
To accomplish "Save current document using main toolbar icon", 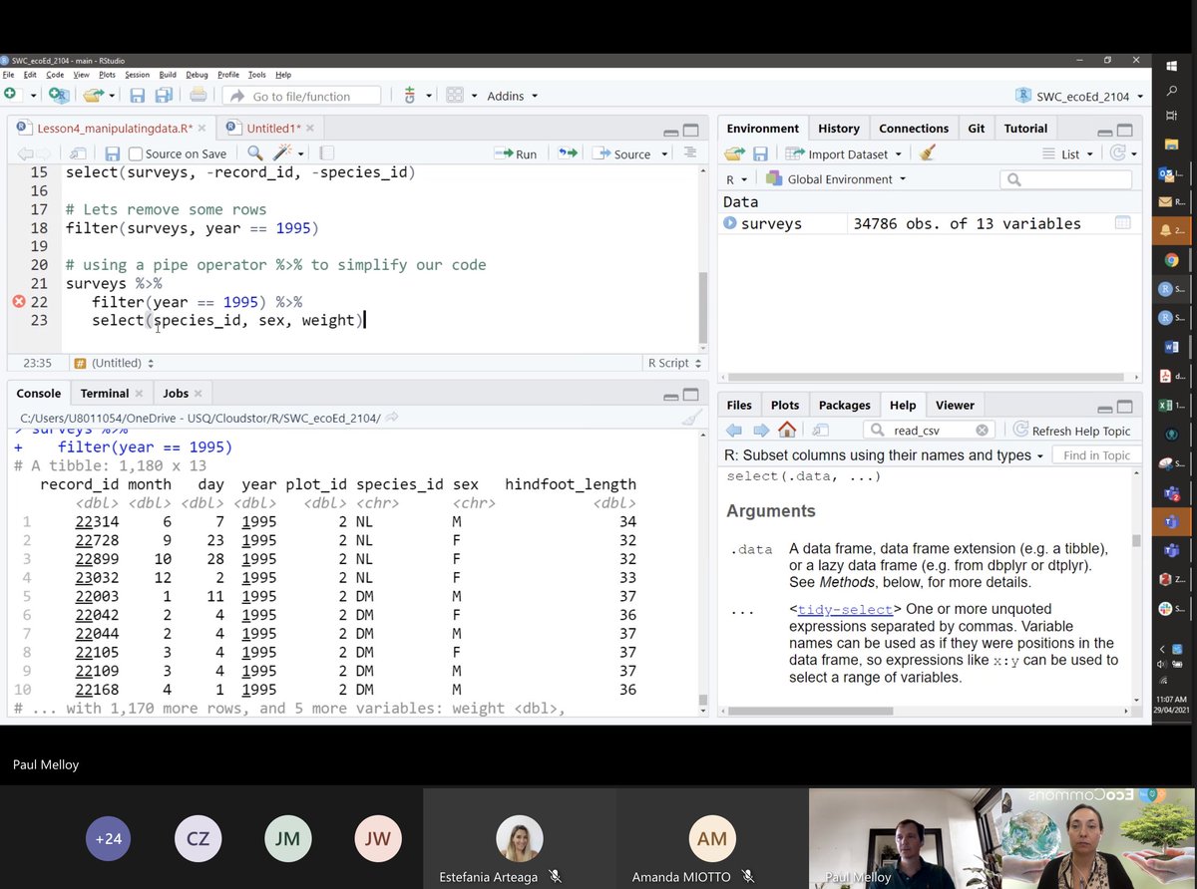I will [x=138, y=96].
